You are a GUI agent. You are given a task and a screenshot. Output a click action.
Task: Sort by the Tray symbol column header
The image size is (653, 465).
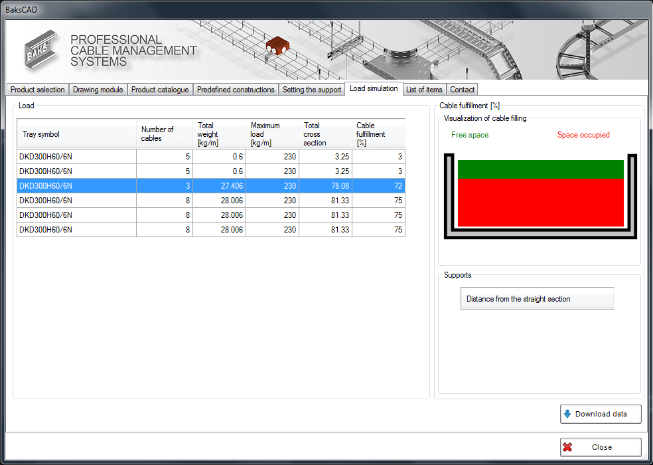tap(76, 134)
